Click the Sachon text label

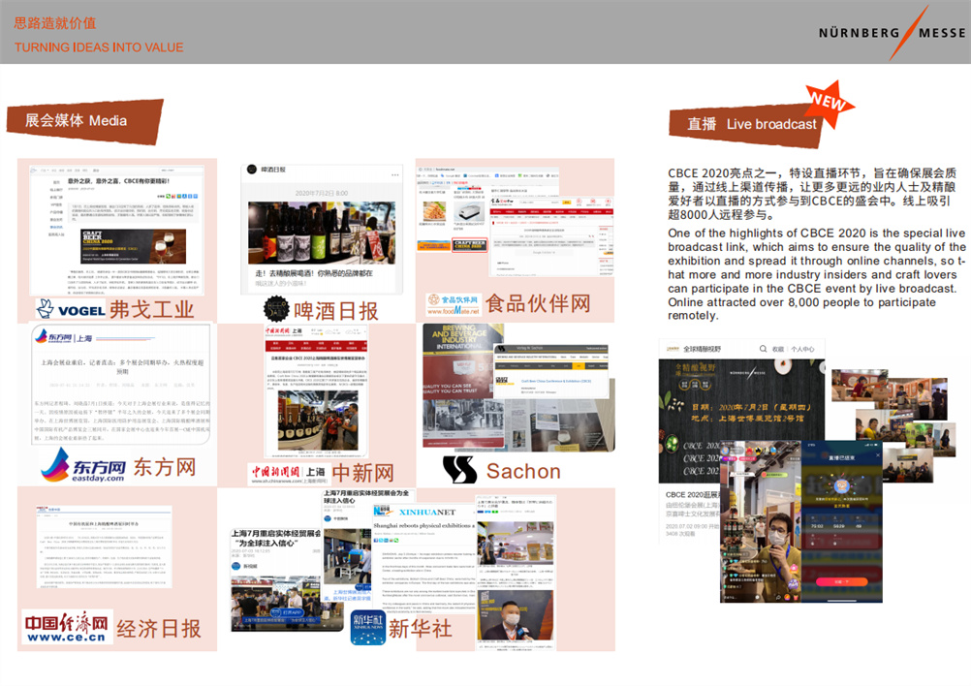tap(523, 471)
